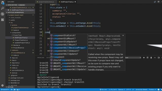
Task: Open the Extensions view in activity bar
Action: click(x=3, y=20)
